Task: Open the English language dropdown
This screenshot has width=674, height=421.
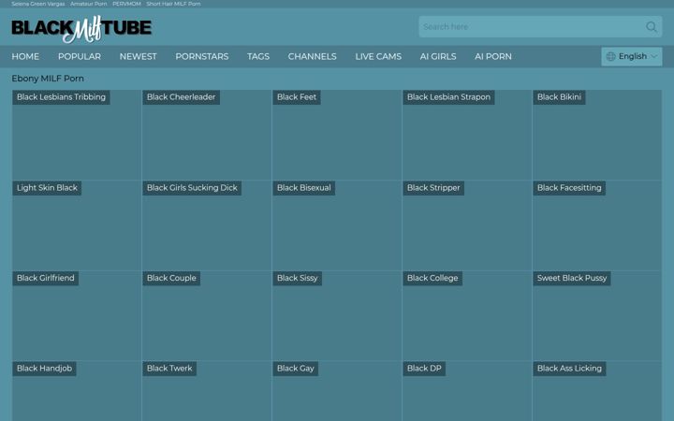Action: point(632,56)
